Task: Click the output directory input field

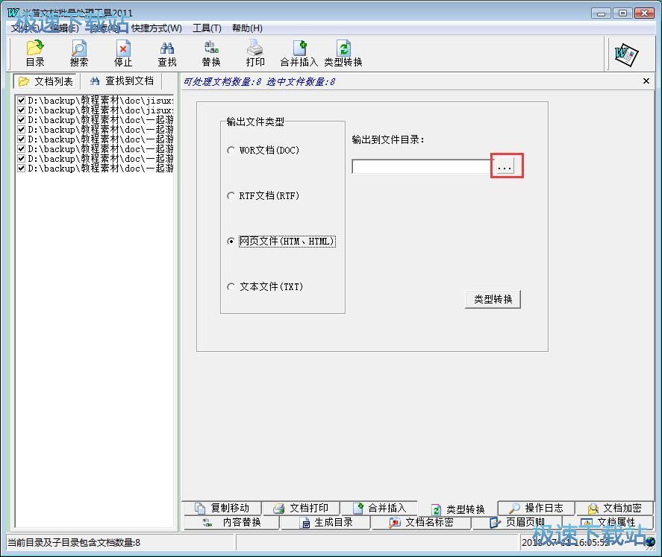Action: [x=422, y=166]
